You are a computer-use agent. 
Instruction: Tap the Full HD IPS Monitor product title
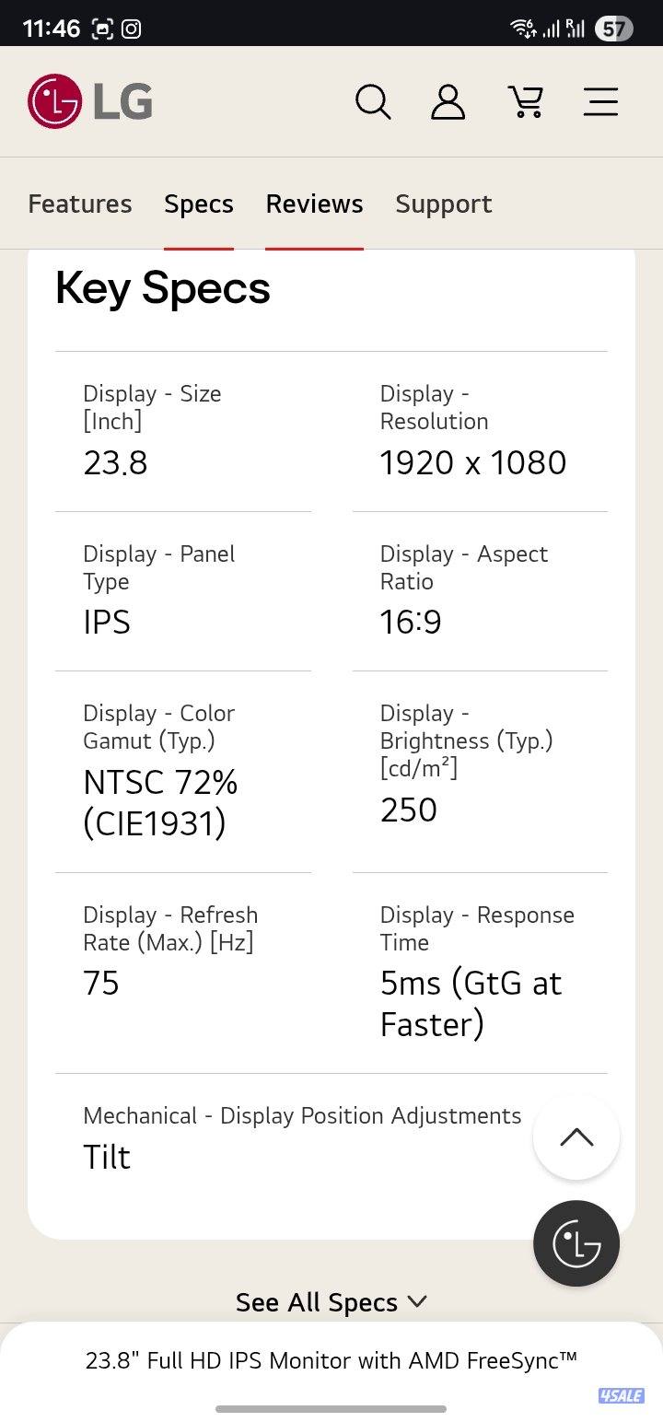tap(331, 1360)
